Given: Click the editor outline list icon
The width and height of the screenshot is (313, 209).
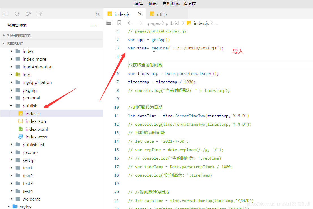Looking at the screenshot, I should [x=109, y=23].
